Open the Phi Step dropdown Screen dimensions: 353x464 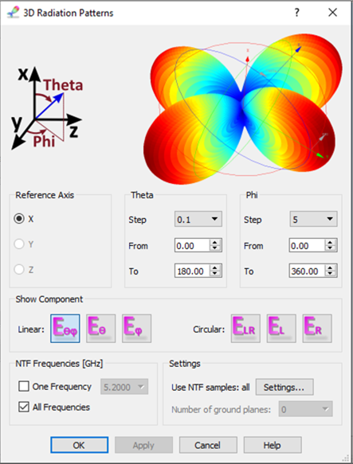(x=313, y=220)
